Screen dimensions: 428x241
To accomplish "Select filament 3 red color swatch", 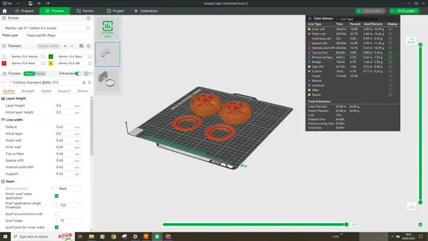I will tap(4, 63).
